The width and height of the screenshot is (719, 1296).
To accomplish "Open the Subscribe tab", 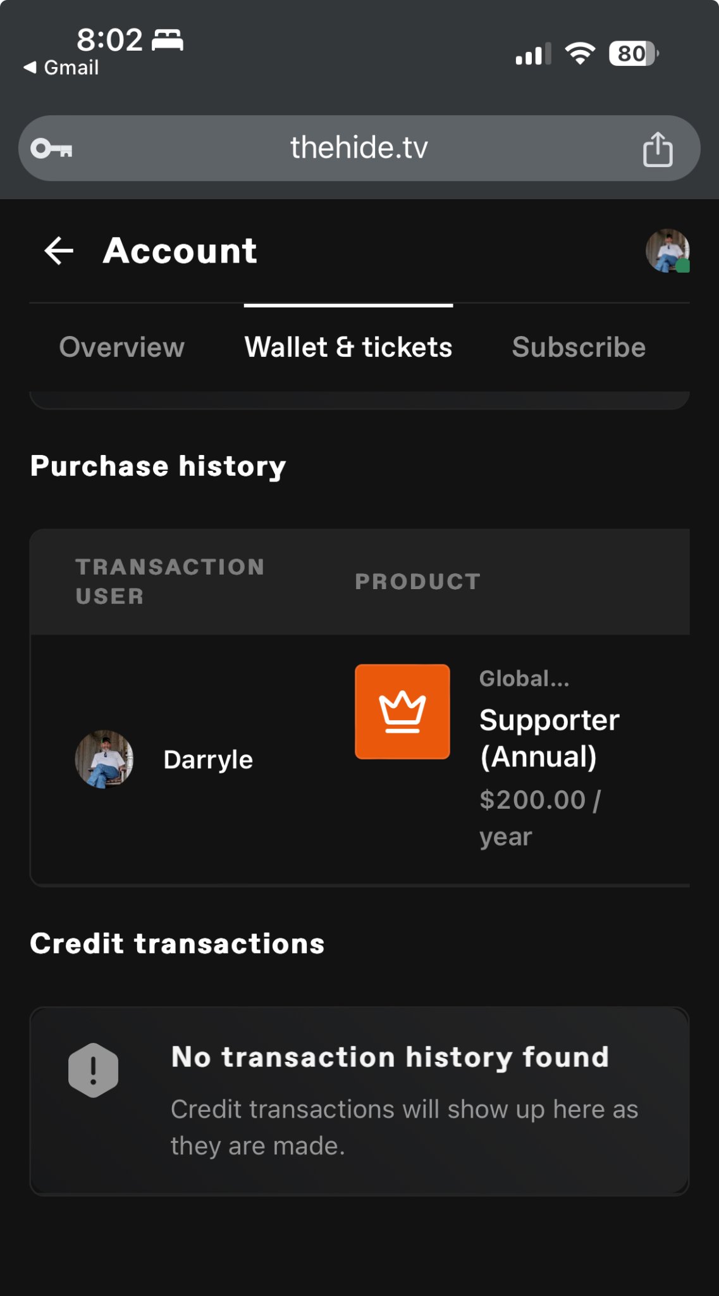I will [579, 347].
